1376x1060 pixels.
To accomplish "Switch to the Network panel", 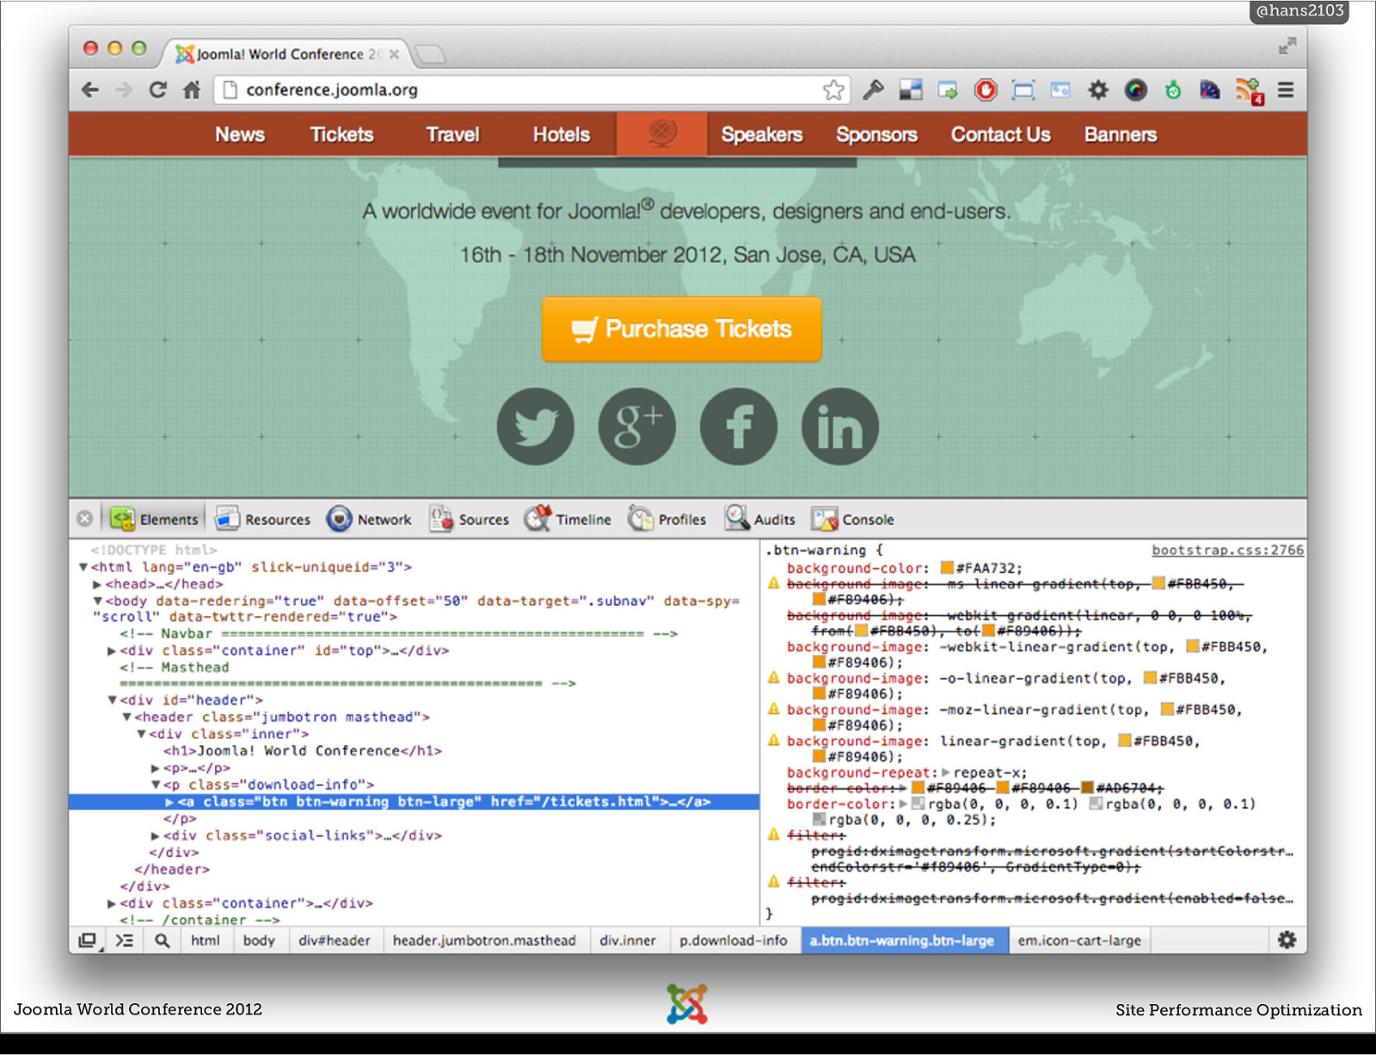I will coord(369,519).
